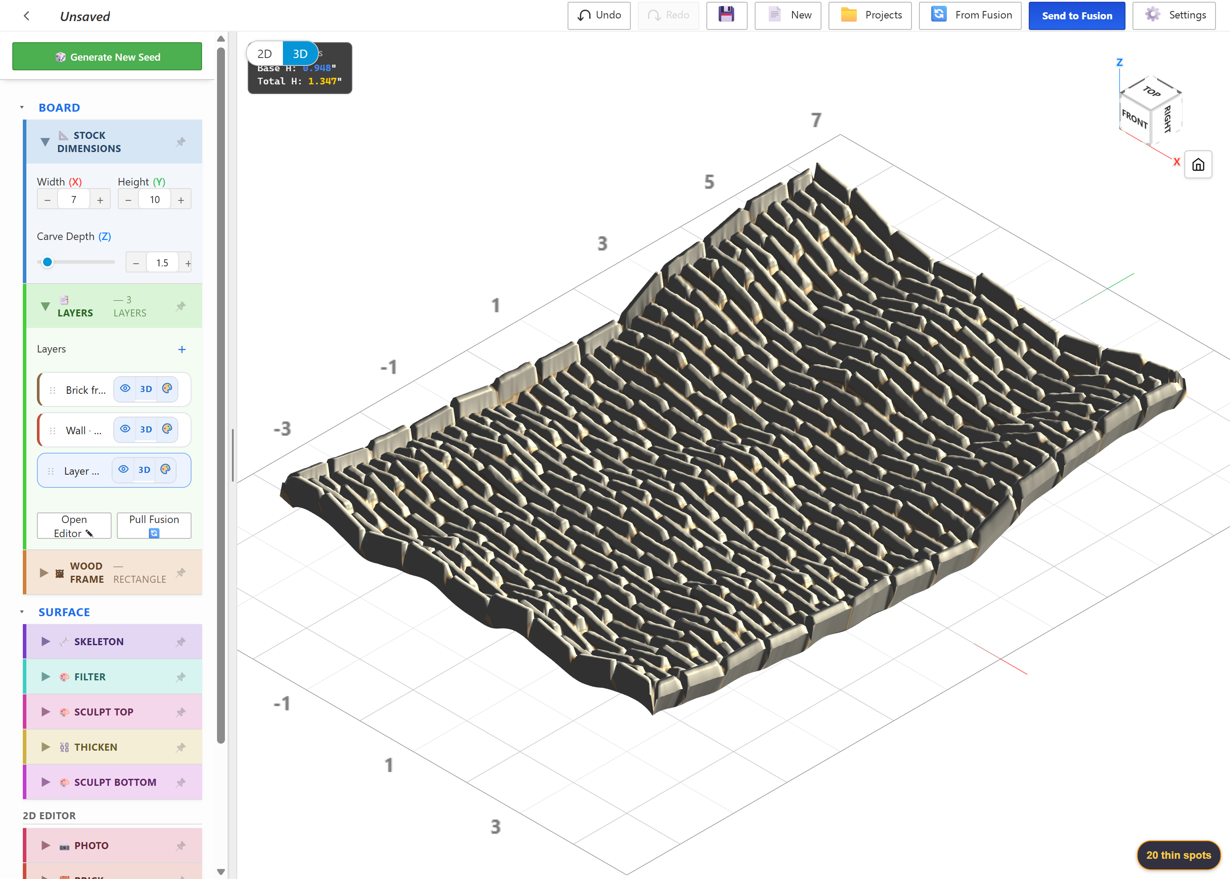
Task: Toggle 3D mode for Wall layer
Action: pyautogui.click(x=146, y=430)
